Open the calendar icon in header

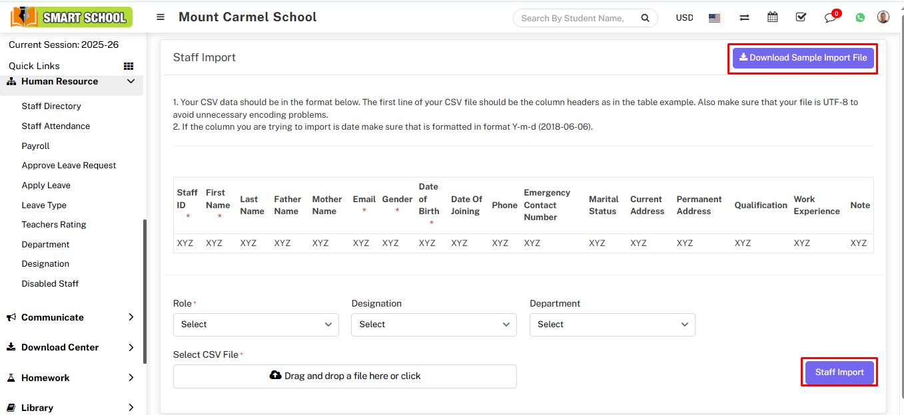772,18
